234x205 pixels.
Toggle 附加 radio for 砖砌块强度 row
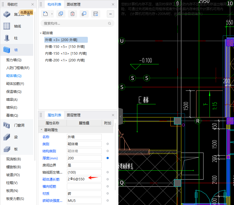click(108, 200)
